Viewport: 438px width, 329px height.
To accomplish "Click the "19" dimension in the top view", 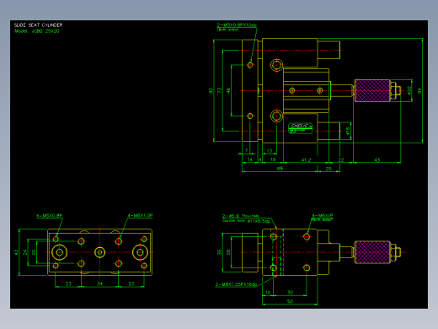I will point(273,159).
